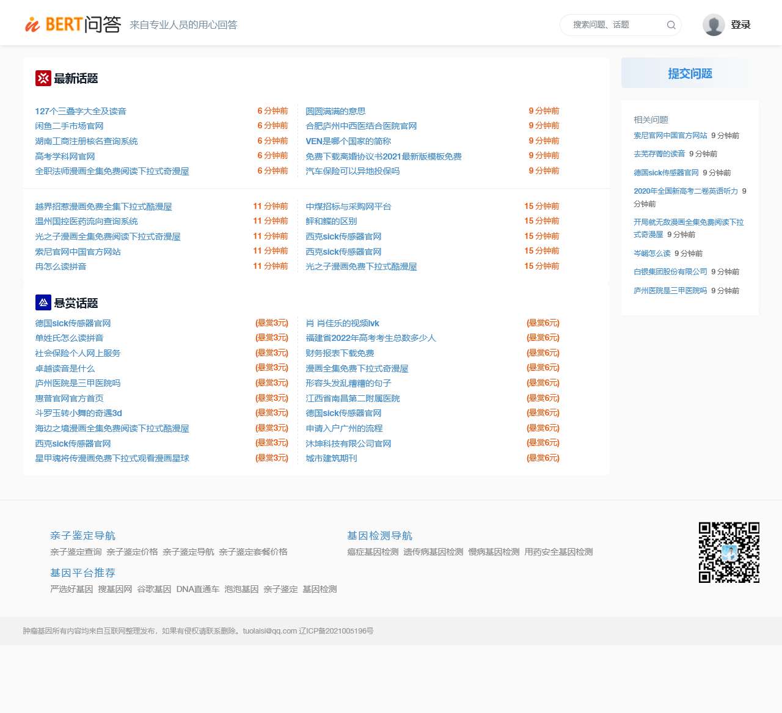
Task: Click the QR code image in footer
Action: click(729, 552)
